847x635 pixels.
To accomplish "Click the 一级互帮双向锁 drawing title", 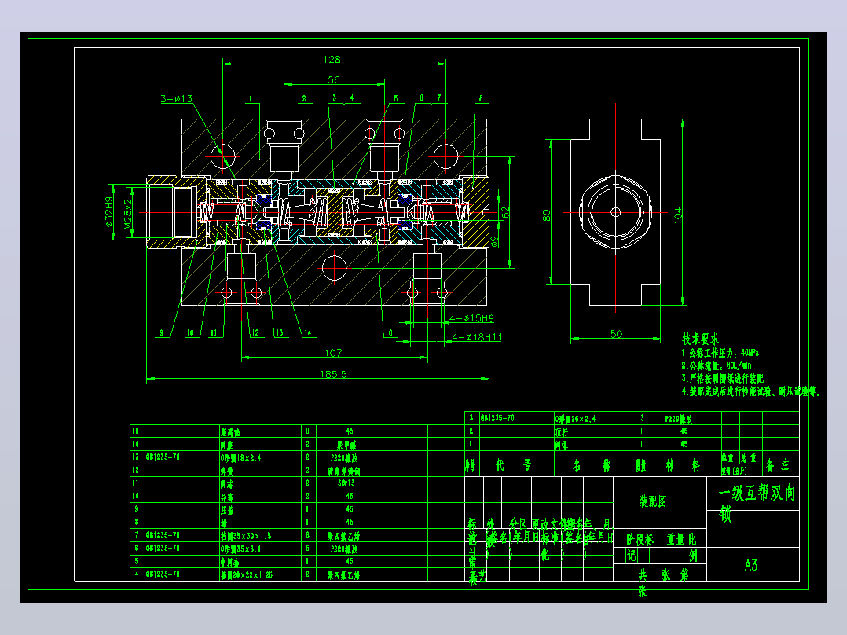I will click(x=757, y=503).
